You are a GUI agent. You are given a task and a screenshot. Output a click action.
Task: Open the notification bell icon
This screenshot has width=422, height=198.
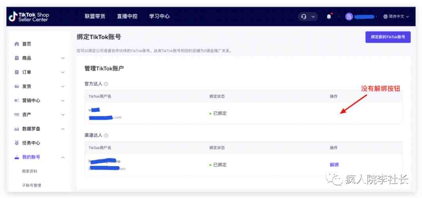pyautogui.click(x=329, y=16)
